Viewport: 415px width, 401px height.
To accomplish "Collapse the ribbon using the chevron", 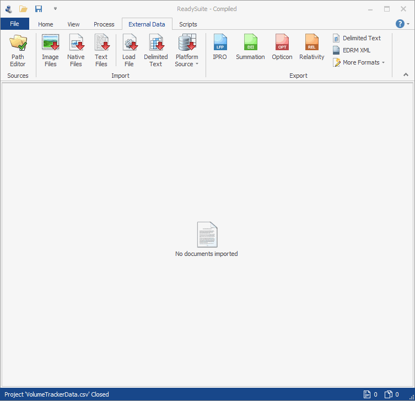I will [406, 74].
